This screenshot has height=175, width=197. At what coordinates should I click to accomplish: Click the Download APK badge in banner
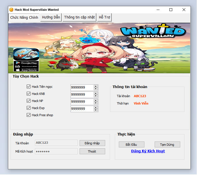click(x=26, y=66)
